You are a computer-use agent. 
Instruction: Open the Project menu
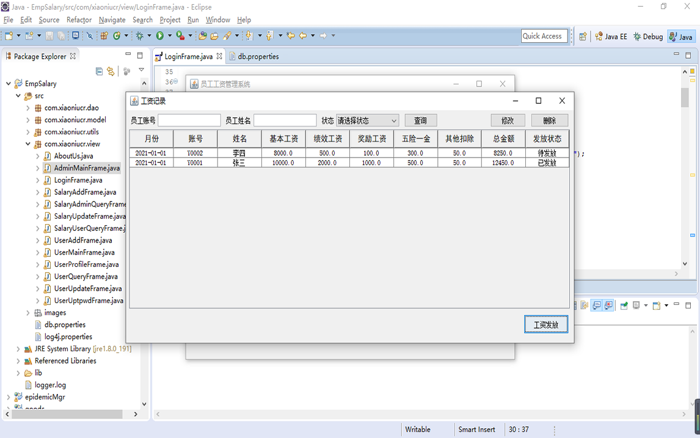pyautogui.click(x=170, y=20)
